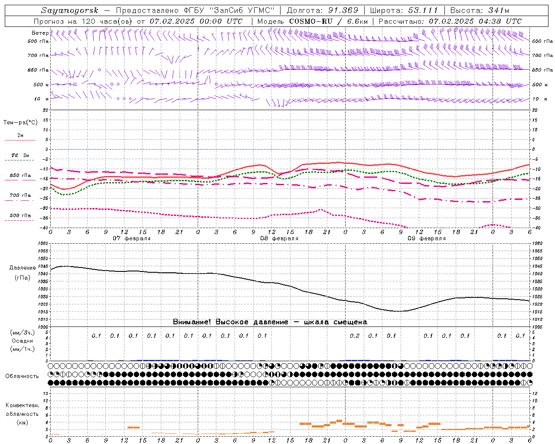Click the Облачность cloud cover label
This screenshot has height=444, width=555.
pyautogui.click(x=22, y=376)
